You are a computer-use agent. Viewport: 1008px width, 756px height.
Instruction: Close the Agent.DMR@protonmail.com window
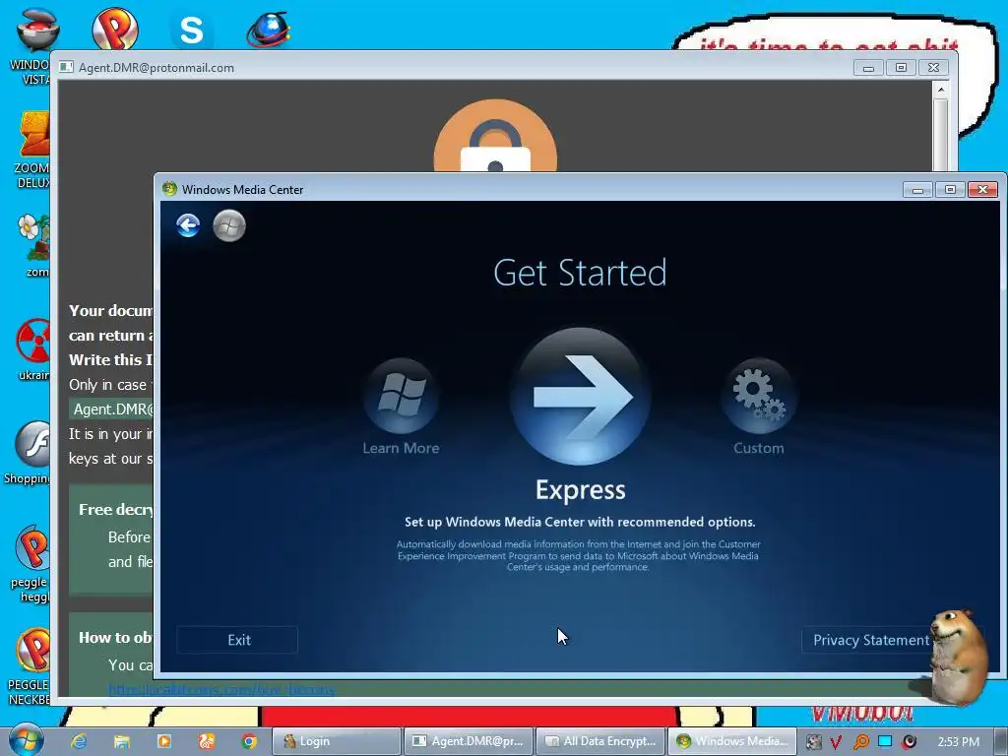933,68
